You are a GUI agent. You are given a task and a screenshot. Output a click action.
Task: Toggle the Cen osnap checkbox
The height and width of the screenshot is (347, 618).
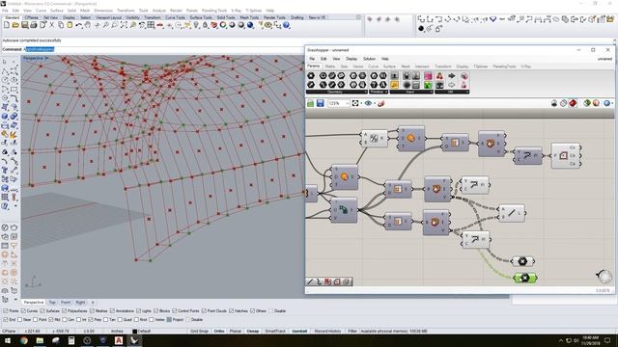pos(65,319)
